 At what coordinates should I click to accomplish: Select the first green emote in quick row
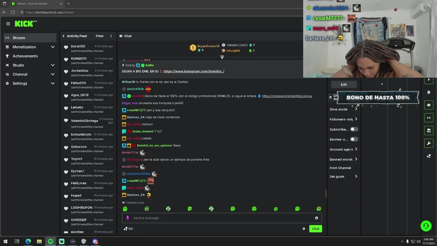125,209
